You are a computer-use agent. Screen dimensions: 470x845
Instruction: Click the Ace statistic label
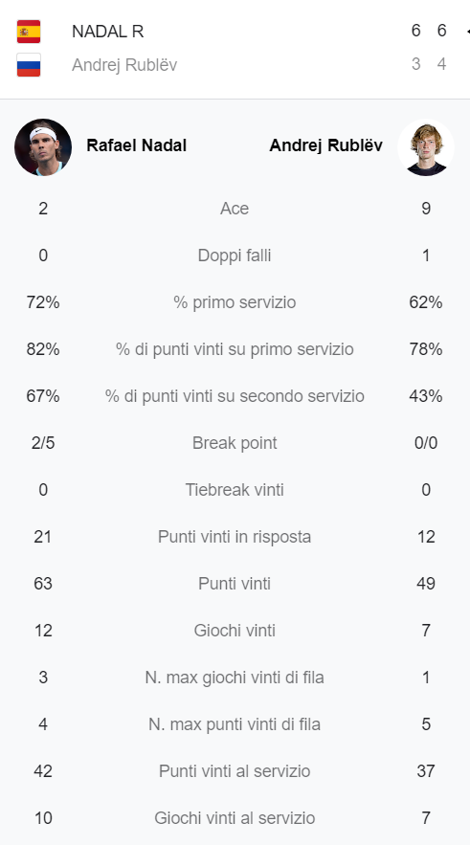235,209
